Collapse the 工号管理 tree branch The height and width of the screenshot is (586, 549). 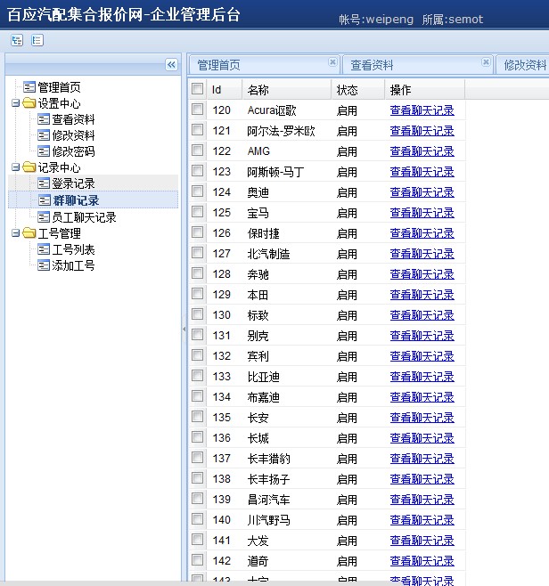click(x=15, y=233)
